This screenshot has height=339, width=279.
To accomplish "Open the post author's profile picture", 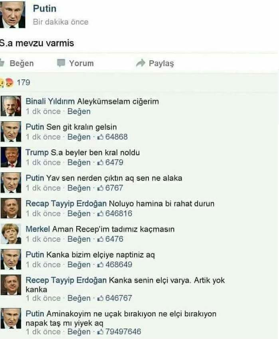I will click(x=12, y=15).
